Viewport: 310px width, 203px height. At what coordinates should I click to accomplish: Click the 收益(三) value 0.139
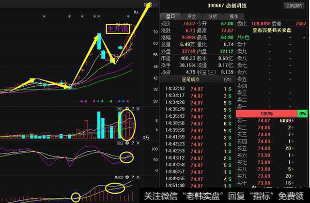227,72
